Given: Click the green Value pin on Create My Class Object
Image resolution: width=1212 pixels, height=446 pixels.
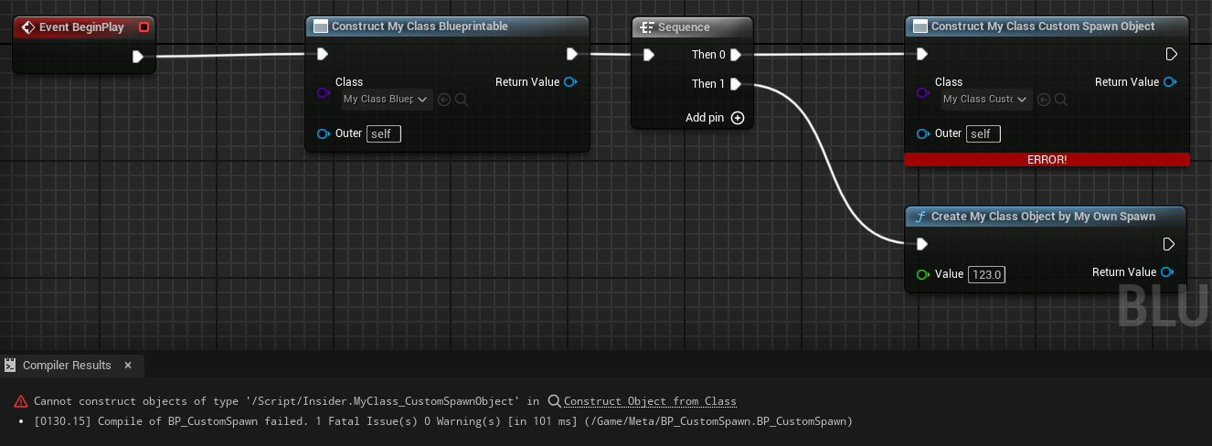Looking at the screenshot, I should pos(922,274).
